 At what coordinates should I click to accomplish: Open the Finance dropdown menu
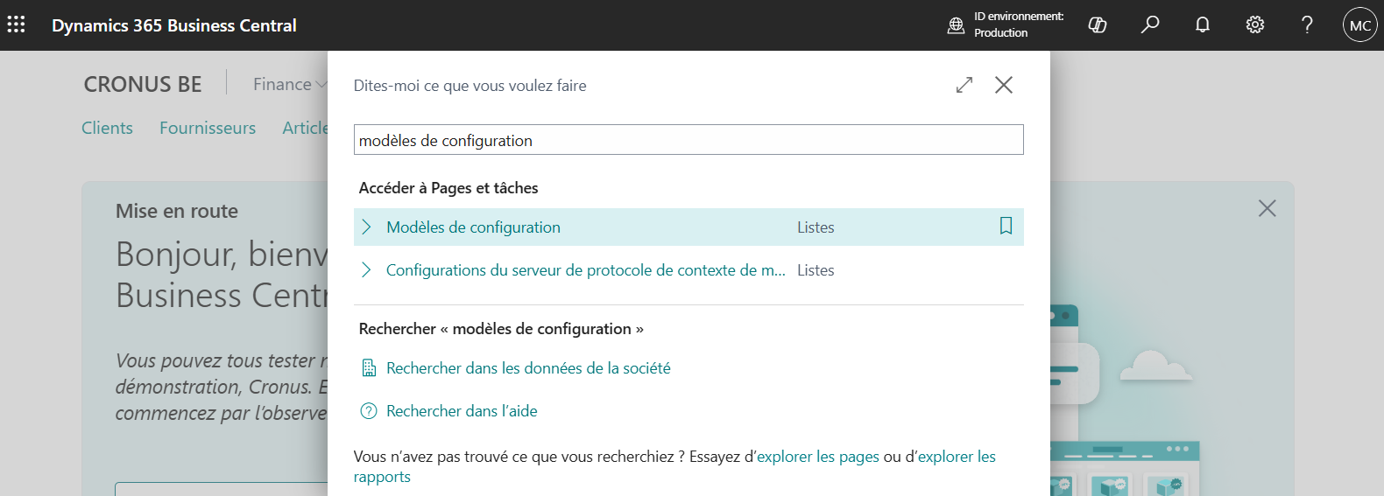(x=290, y=84)
